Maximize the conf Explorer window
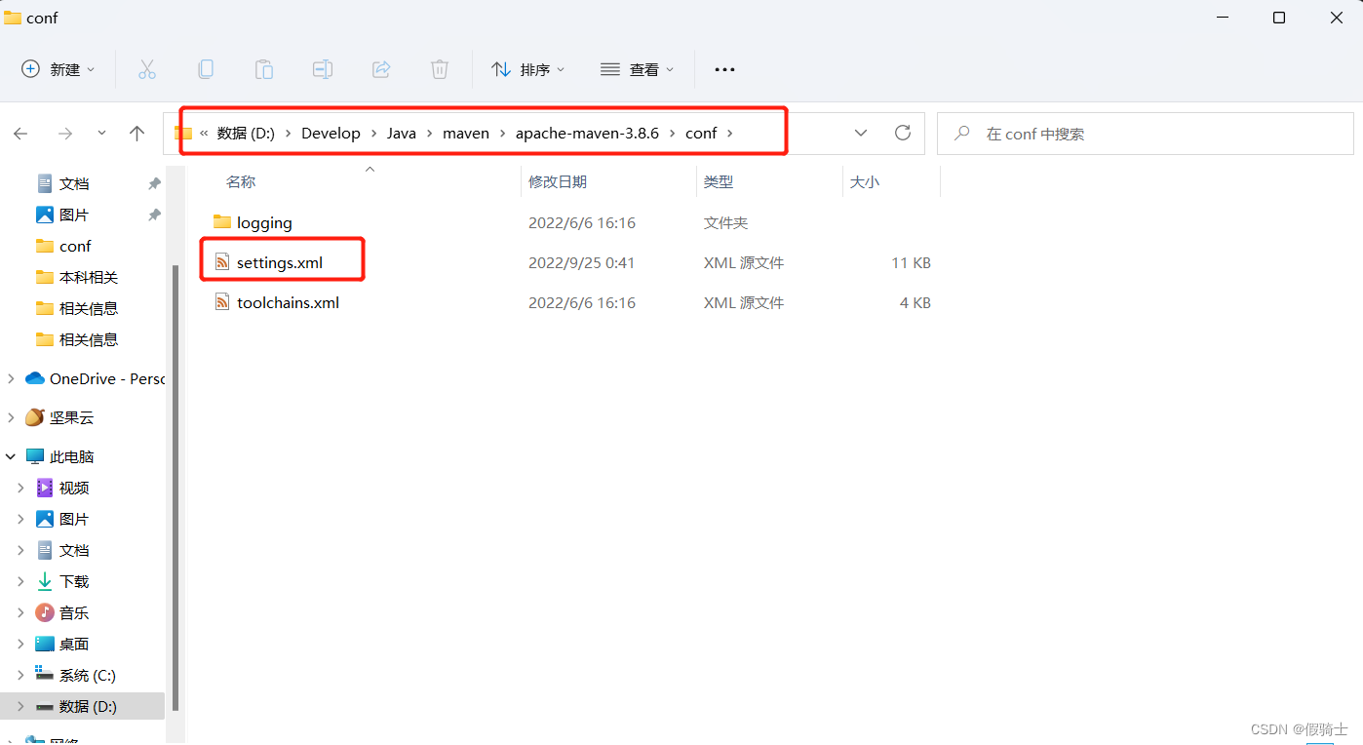1363x745 pixels. coord(1279,18)
